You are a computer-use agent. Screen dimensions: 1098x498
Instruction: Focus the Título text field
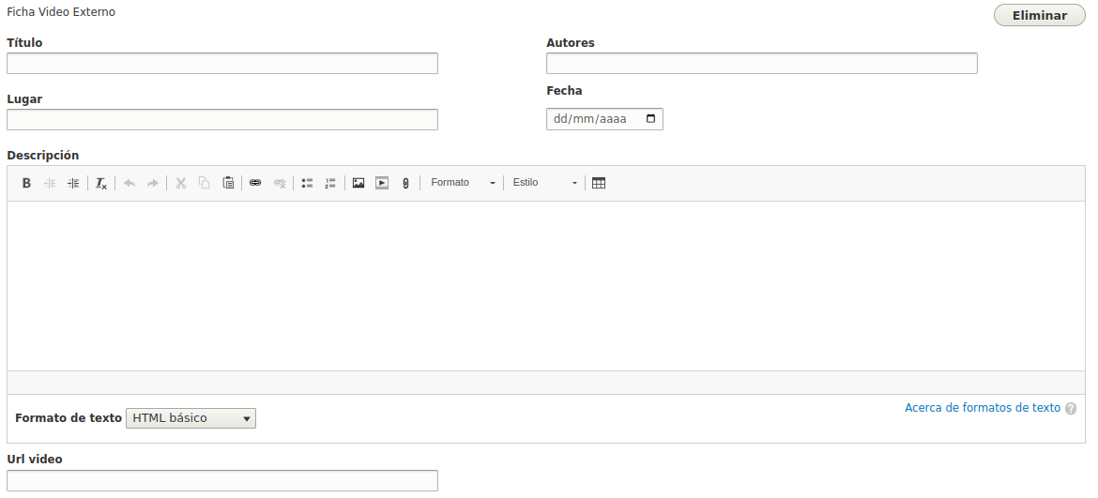point(222,64)
